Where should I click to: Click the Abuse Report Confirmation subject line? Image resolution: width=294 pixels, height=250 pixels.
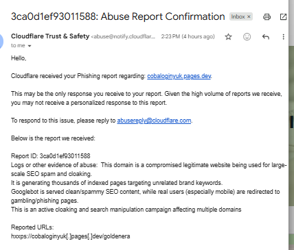pyautogui.click(x=118, y=16)
